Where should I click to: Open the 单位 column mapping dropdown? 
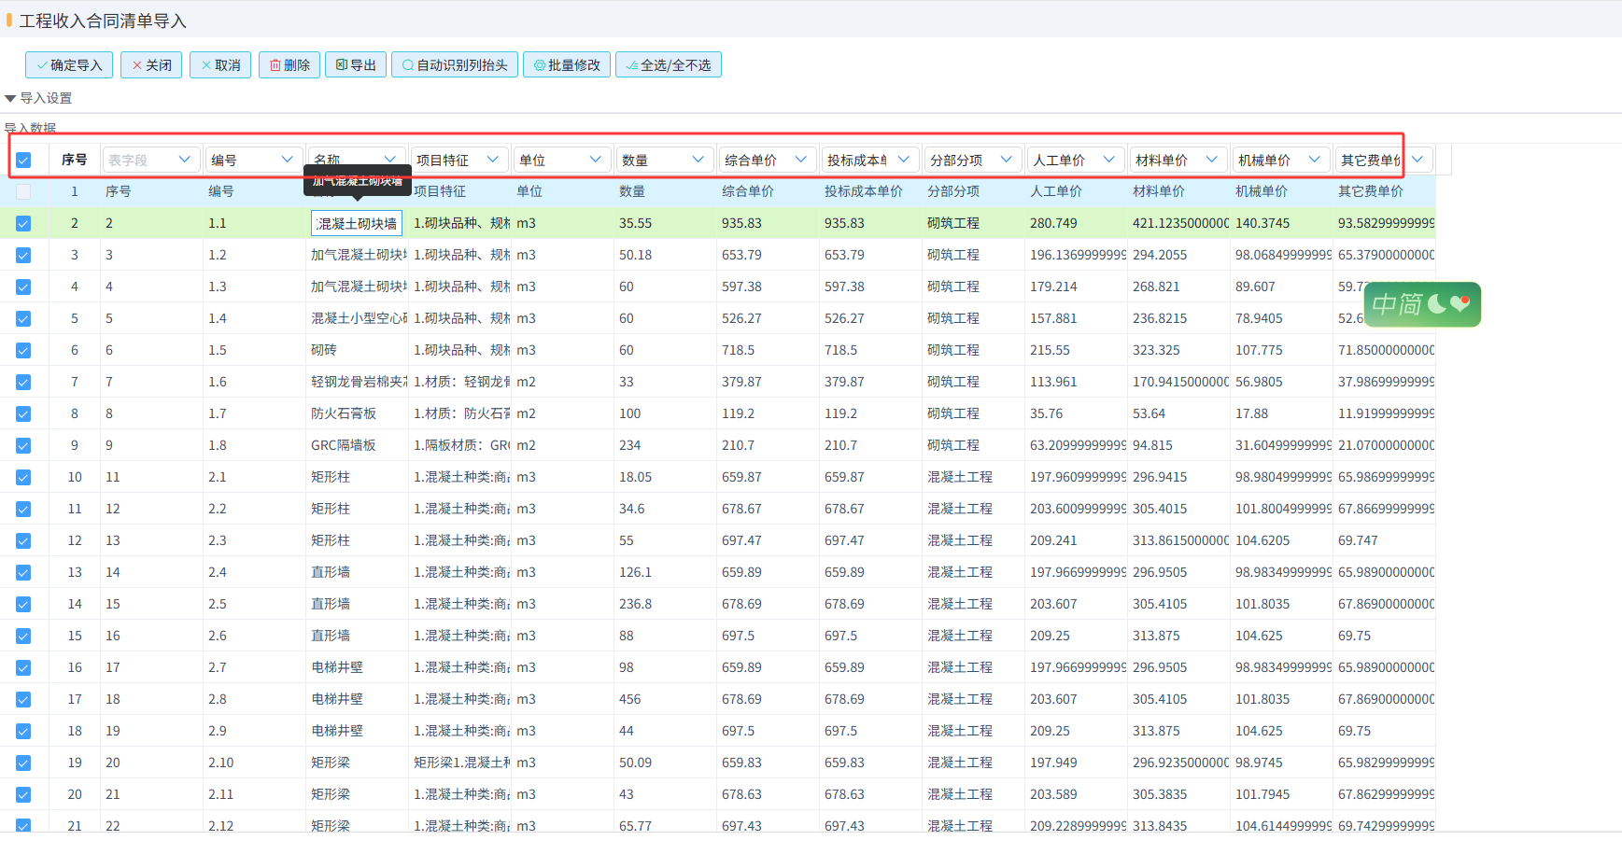tap(562, 160)
